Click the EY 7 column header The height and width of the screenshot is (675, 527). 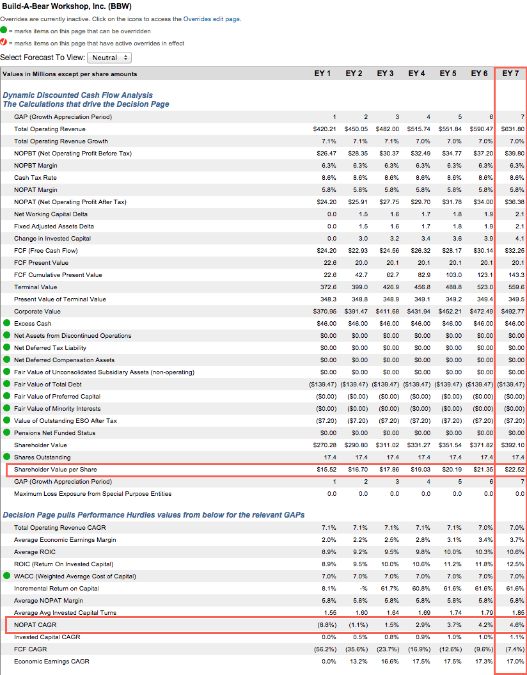[510, 74]
